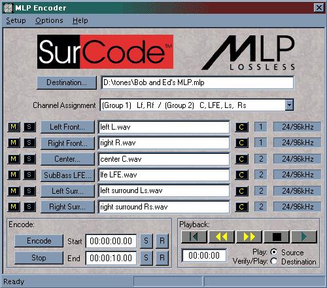This screenshot has height=288, width=327.
Task: Click the Stop encode button
Action: [x=39, y=258]
